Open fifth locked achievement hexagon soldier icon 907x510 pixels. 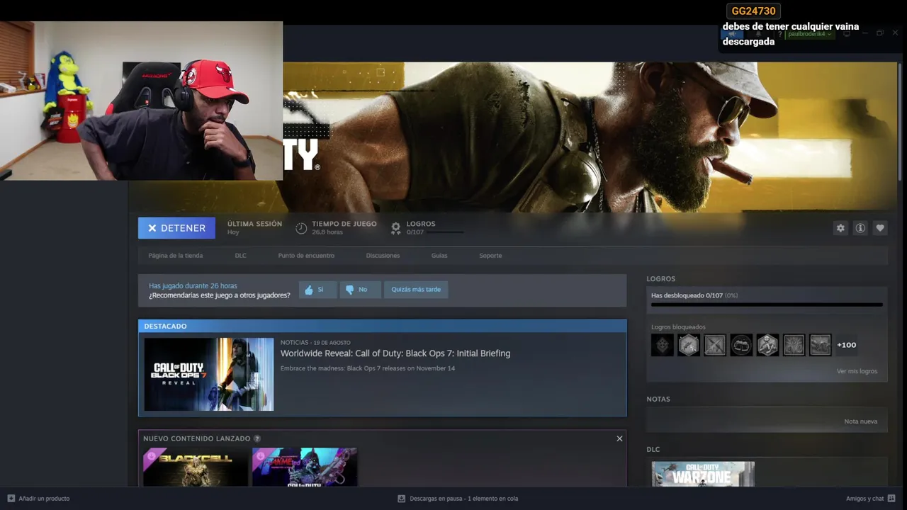(767, 345)
